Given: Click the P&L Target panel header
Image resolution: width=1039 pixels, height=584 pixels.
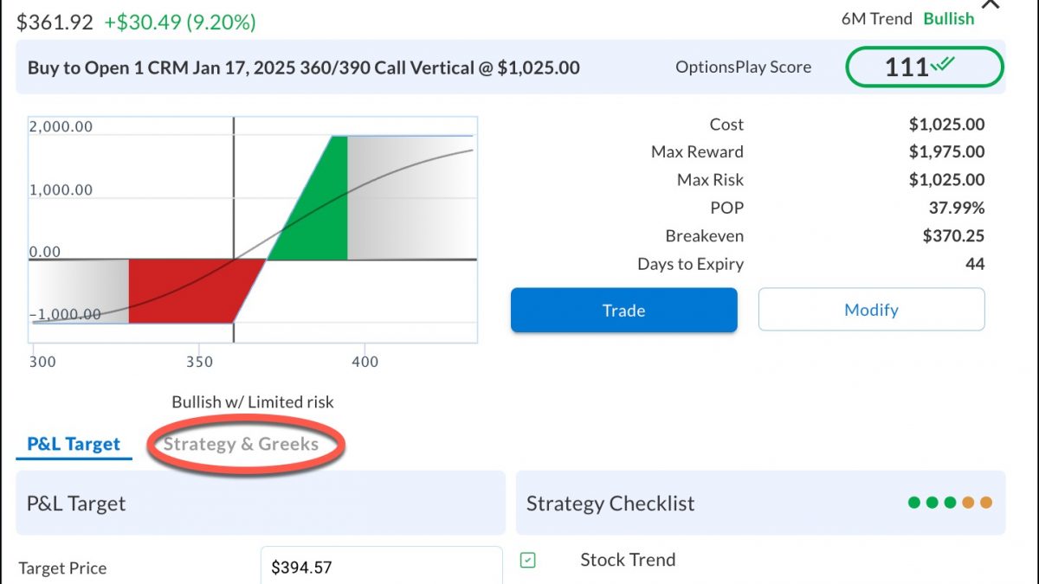Looking at the screenshot, I should (261, 503).
